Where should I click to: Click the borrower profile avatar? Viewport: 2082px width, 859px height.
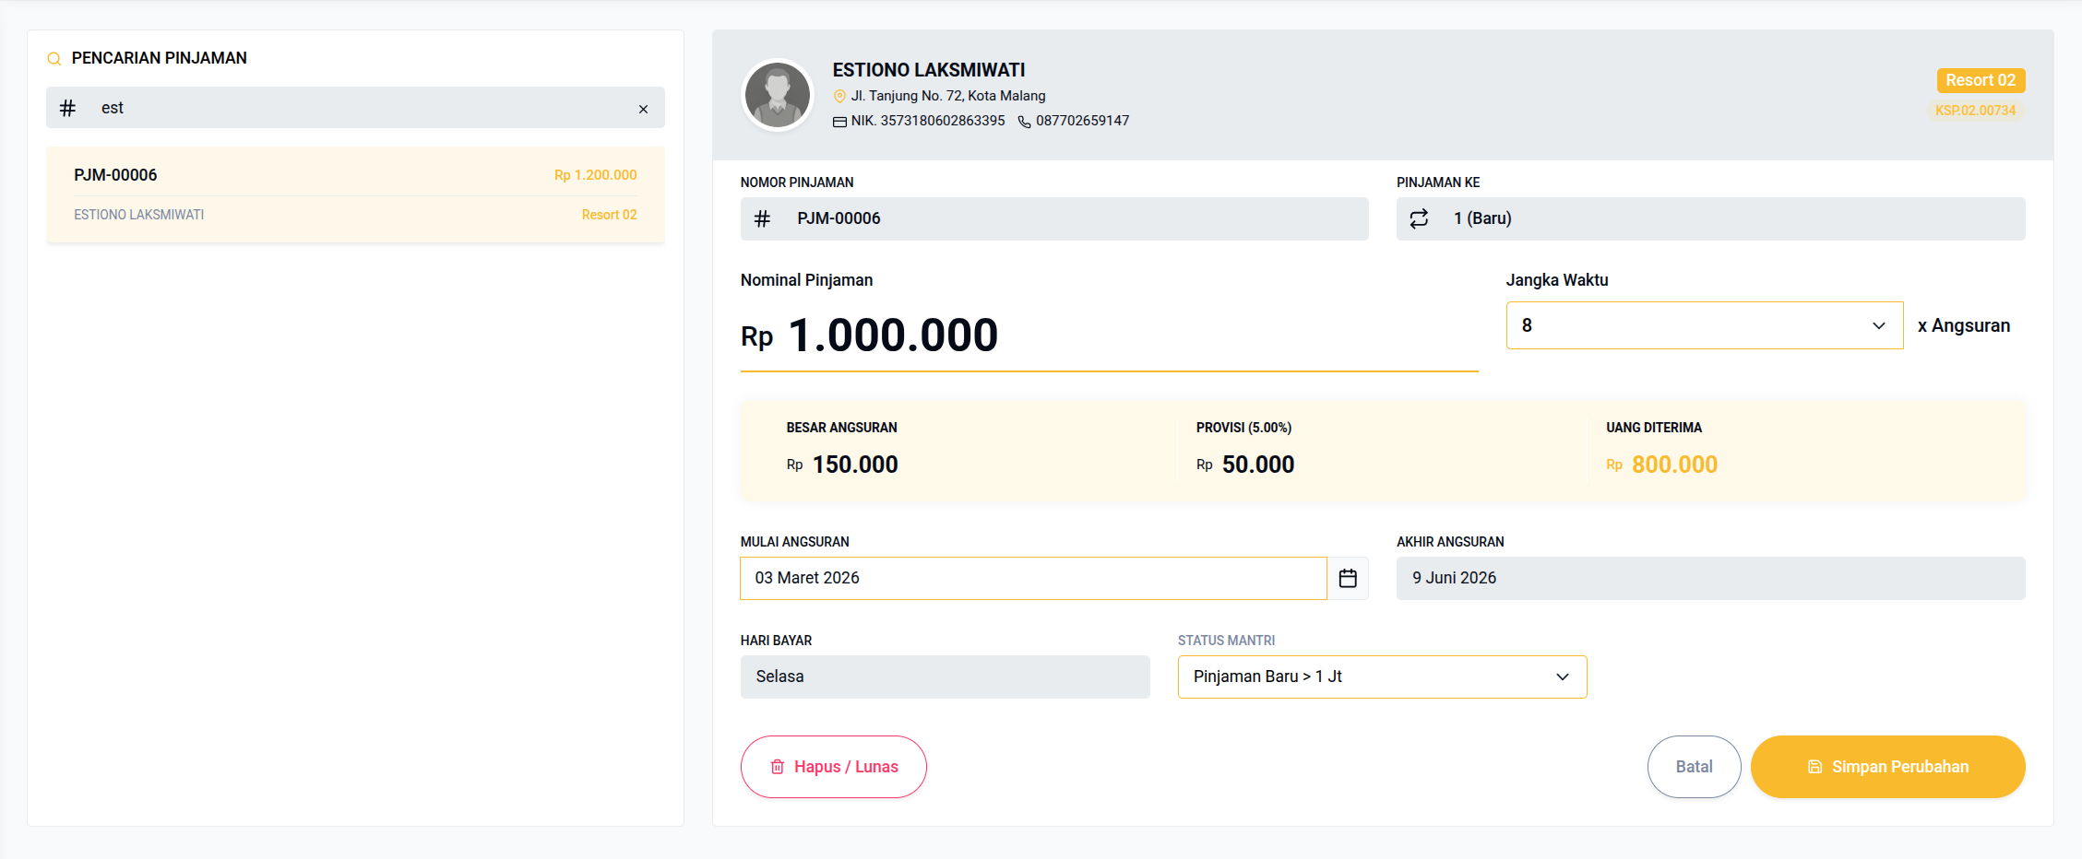(x=778, y=95)
